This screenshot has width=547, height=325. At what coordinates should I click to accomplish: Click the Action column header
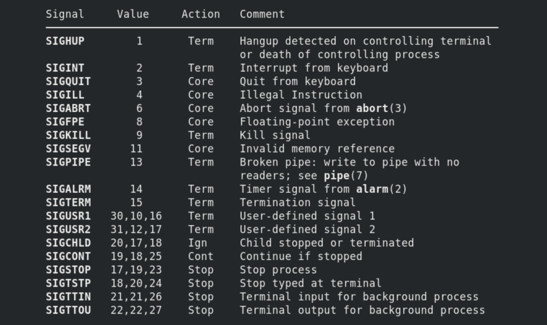[x=201, y=14]
